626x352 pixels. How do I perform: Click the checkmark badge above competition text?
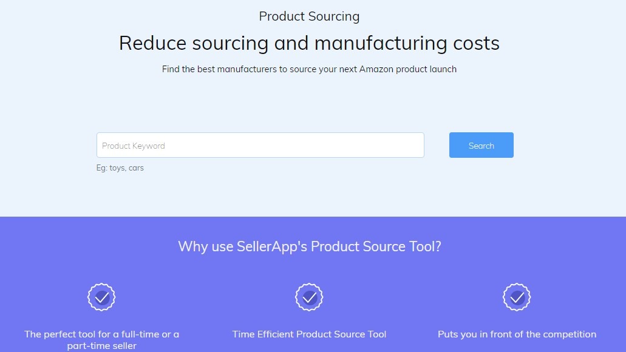[517, 297]
